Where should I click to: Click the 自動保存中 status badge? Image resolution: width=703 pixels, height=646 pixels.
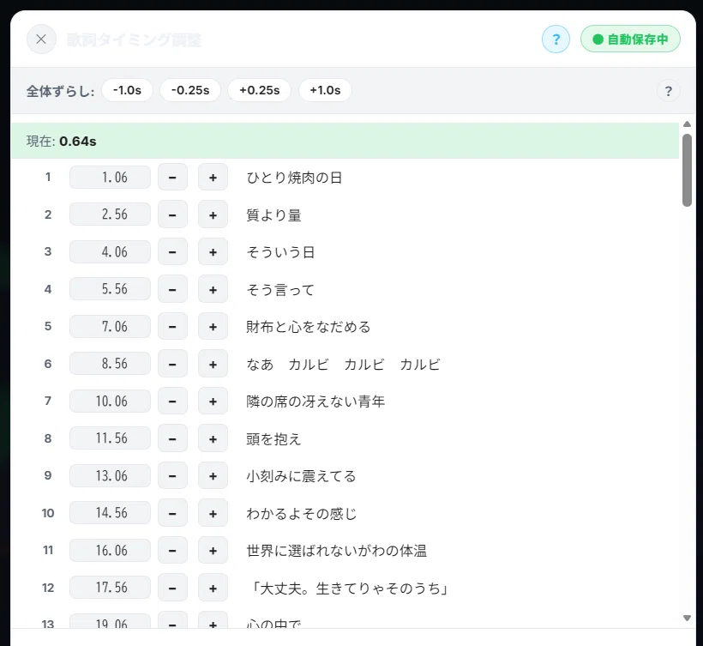click(630, 39)
